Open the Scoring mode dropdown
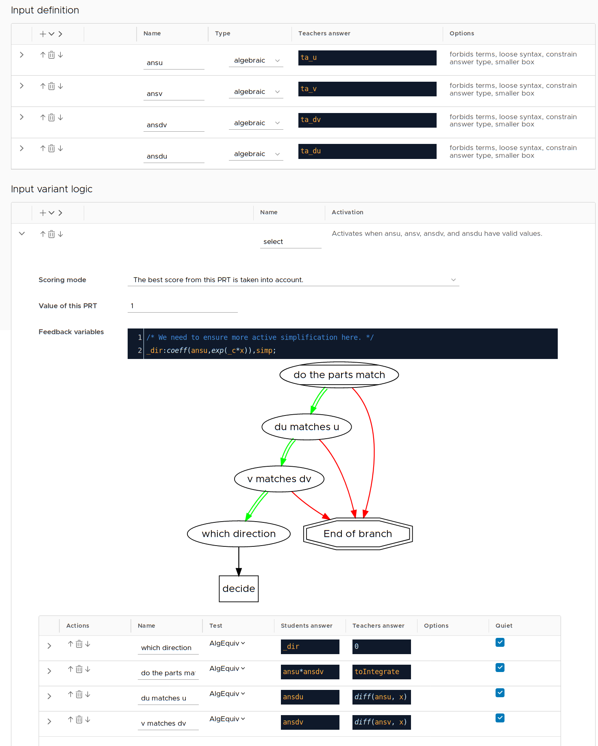This screenshot has height=746, width=598. 293,280
